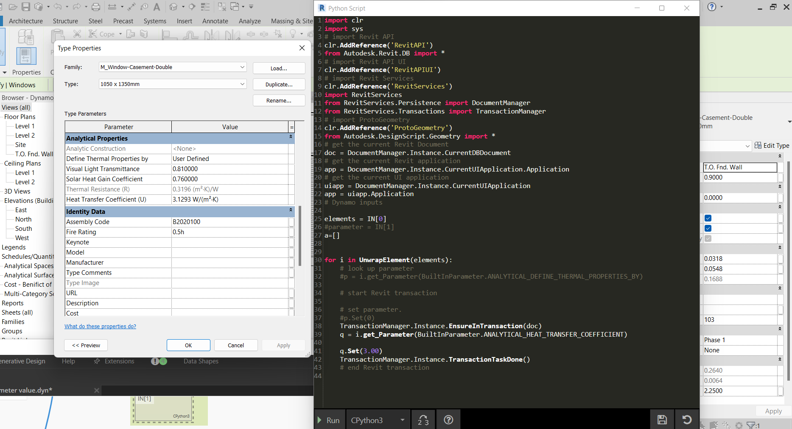The width and height of the screenshot is (792, 429).
Task: Click the Switch Windows icon
Action: click(235, 7)
